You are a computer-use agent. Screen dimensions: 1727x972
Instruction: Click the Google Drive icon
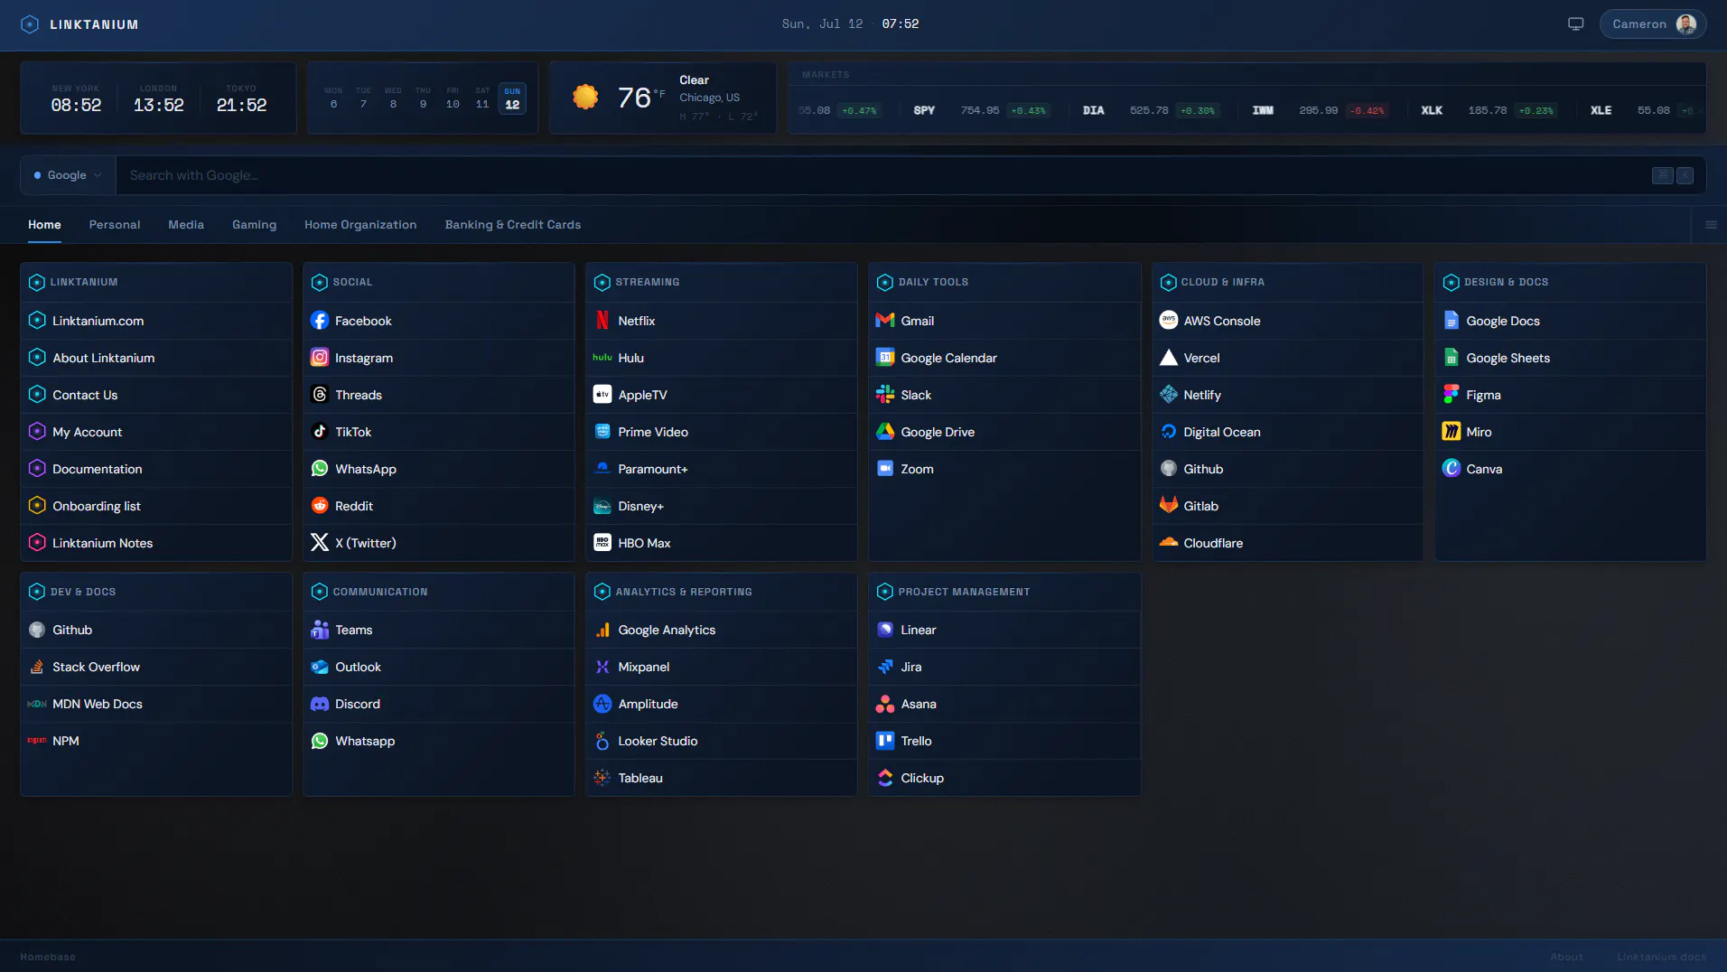[x=885, y=432]
